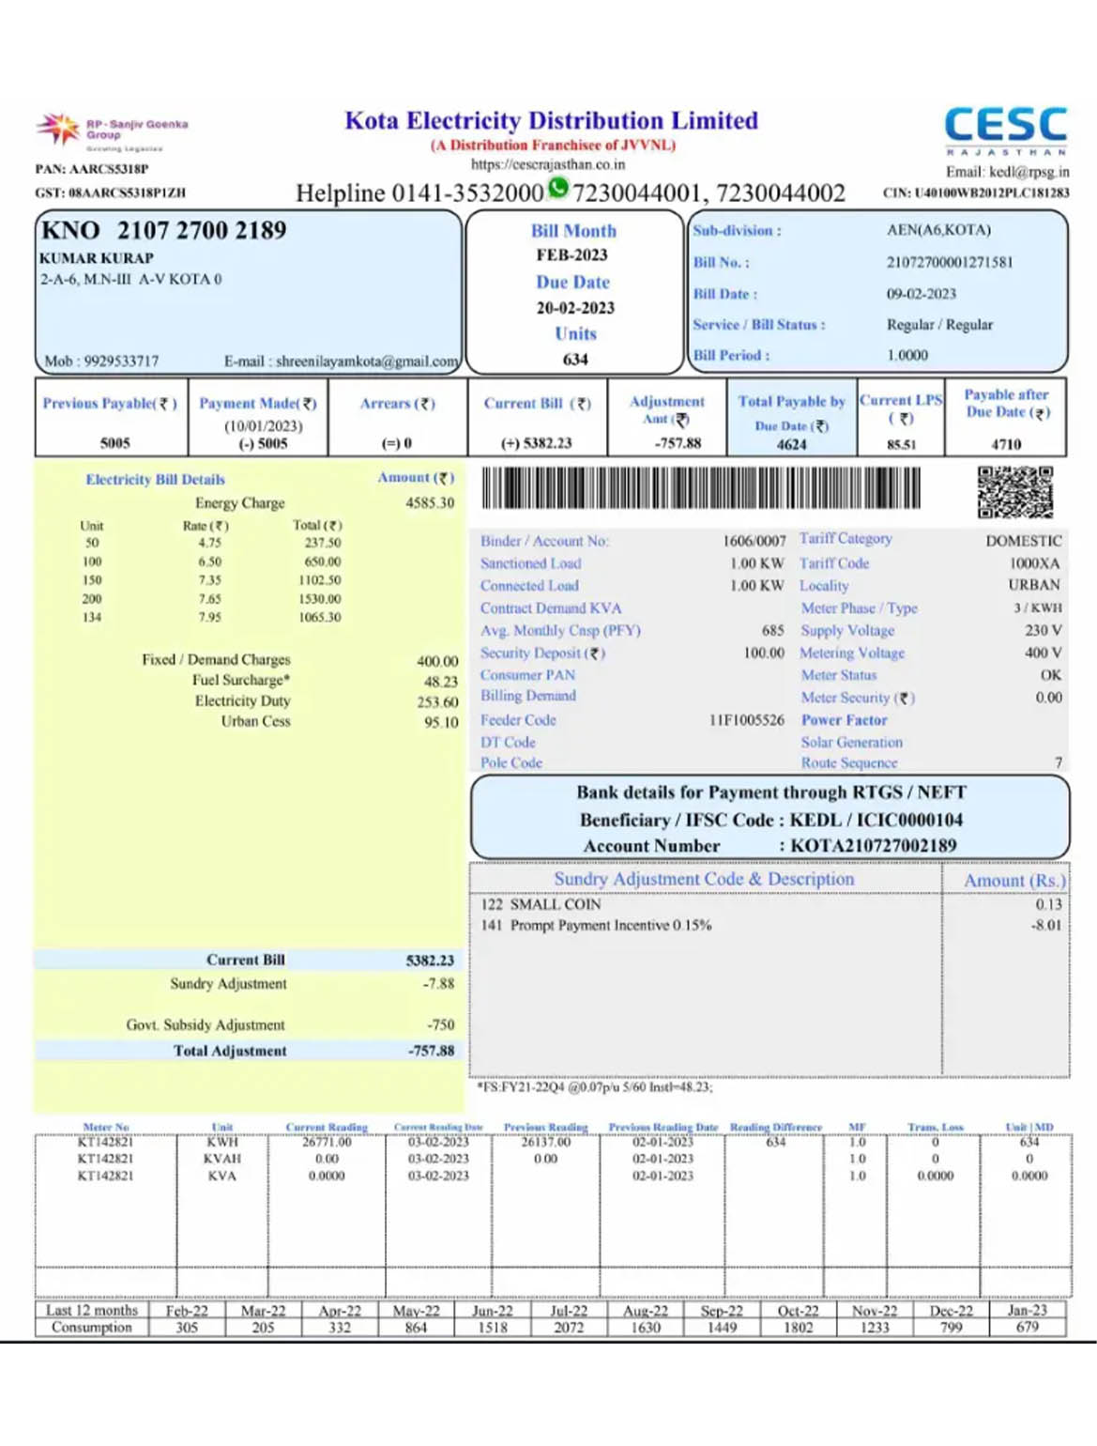Viewport: 1097px width, 1446px height.
Task: Click the Sundry Adjustment Code & Description header
Action: (704, 880)
